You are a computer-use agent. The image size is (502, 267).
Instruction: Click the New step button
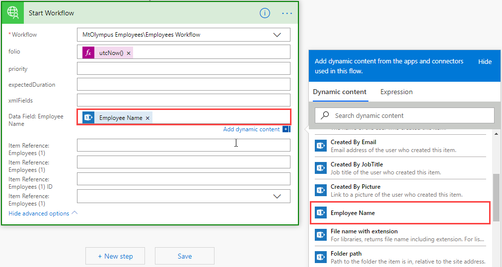pos(115,256)
